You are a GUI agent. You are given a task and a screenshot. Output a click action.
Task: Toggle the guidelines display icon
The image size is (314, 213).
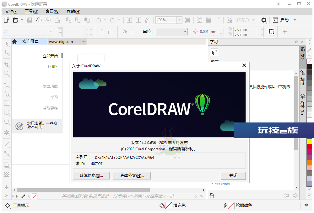pyautogui.click(x=218, y=20)
